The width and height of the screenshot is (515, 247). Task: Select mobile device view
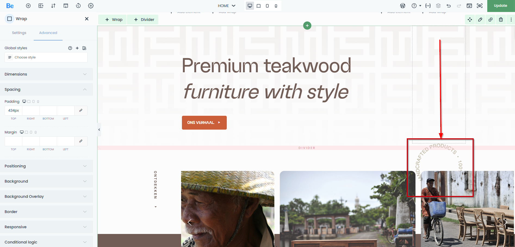tap(276, 6)
